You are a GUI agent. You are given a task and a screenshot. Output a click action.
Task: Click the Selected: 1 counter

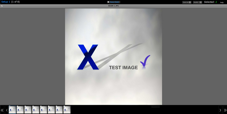tap(210, 2)
